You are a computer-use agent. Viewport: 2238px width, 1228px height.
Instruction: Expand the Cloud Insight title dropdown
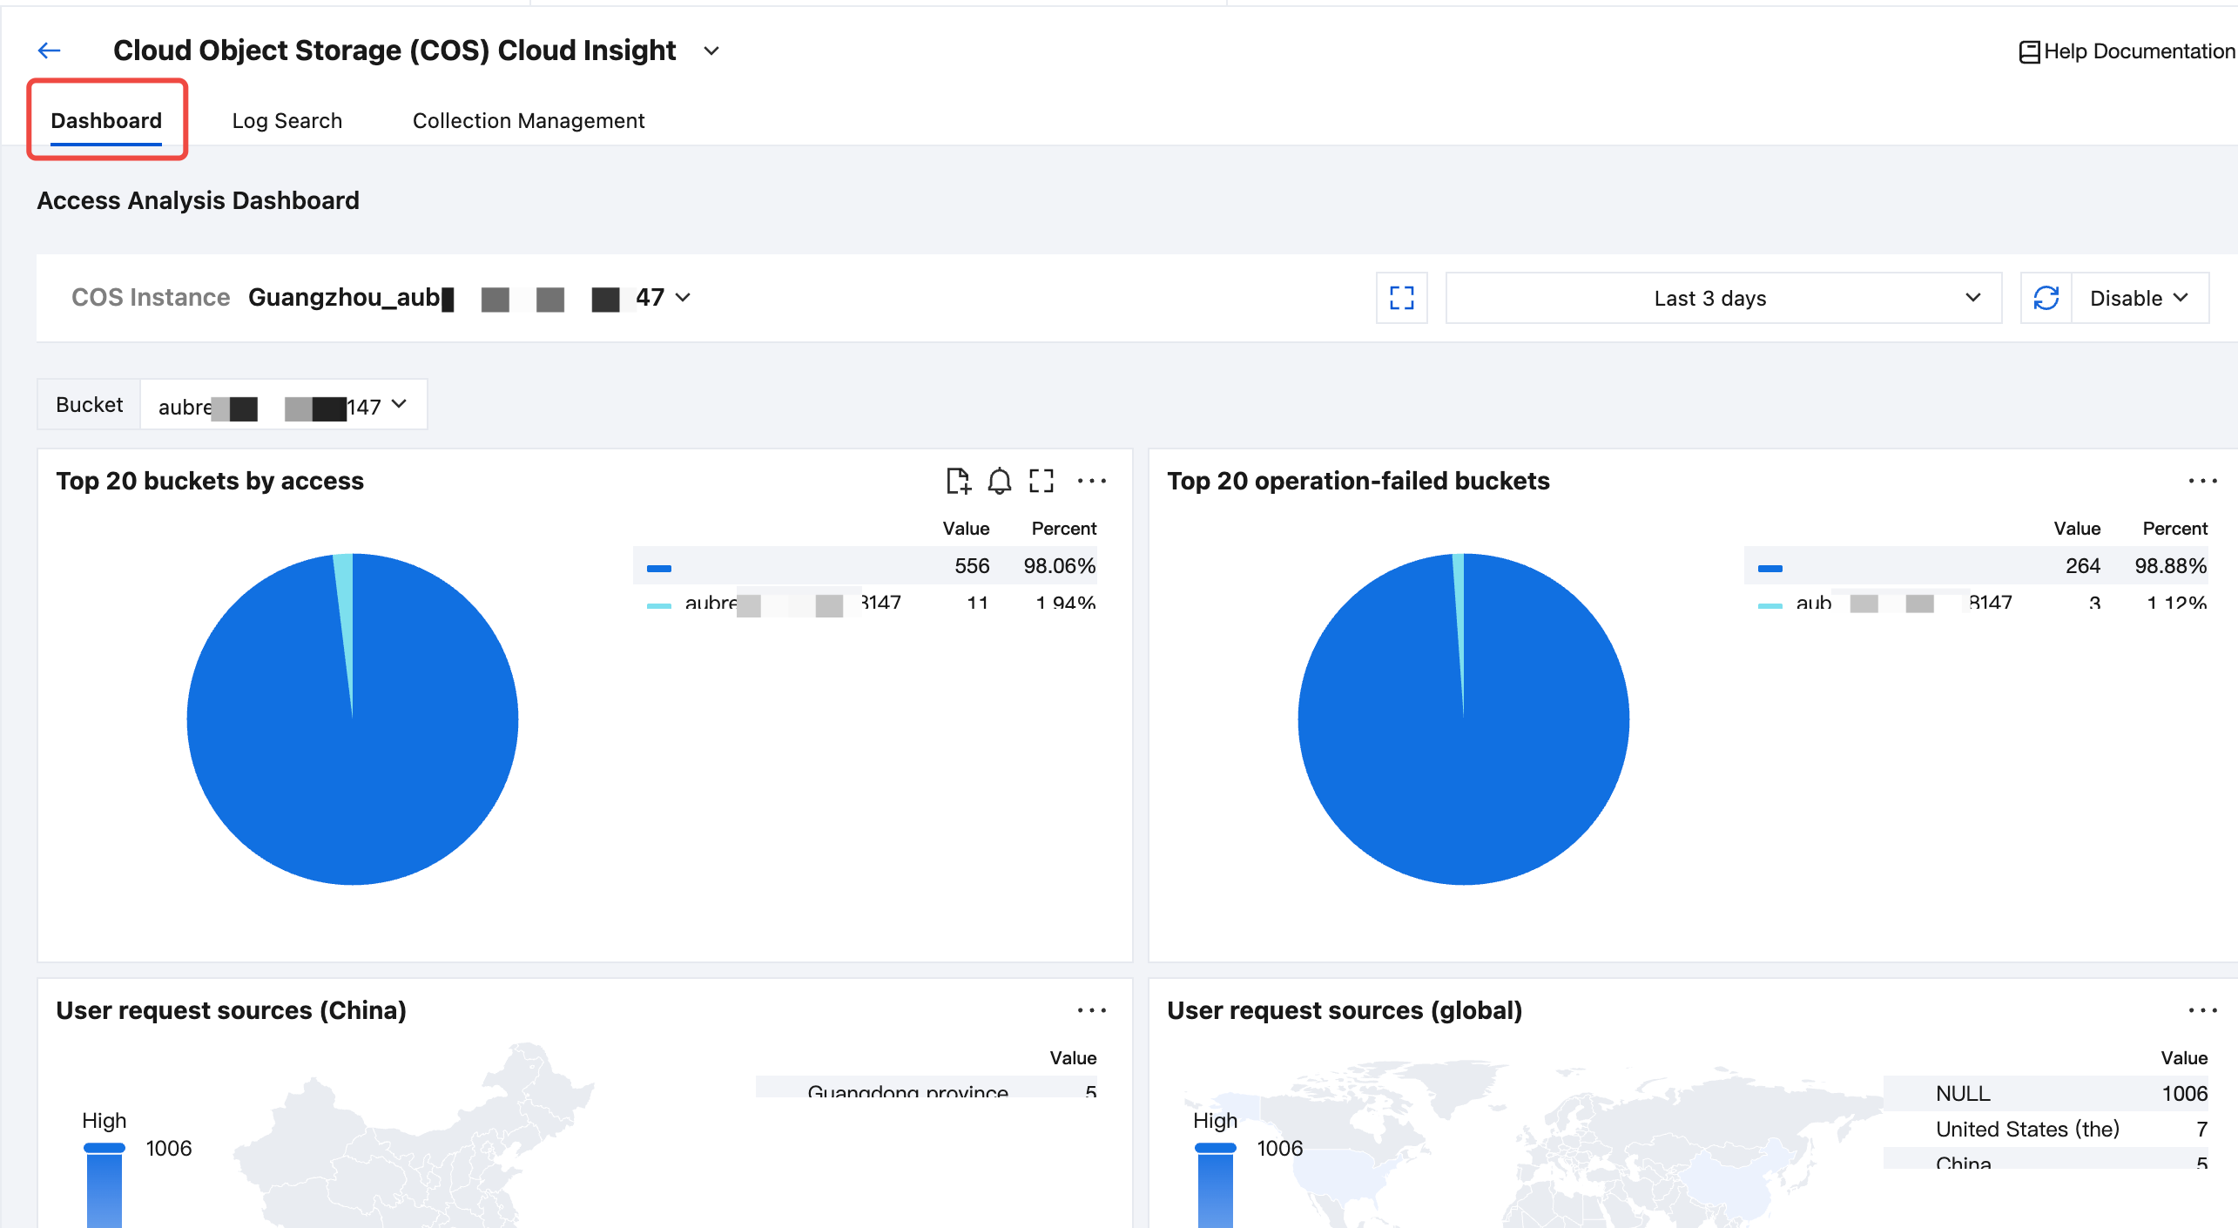click(711, 51)
